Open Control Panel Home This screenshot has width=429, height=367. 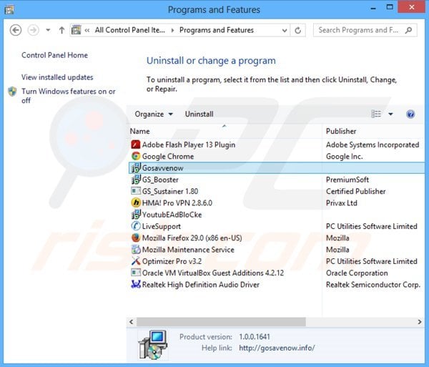[55, 55]
